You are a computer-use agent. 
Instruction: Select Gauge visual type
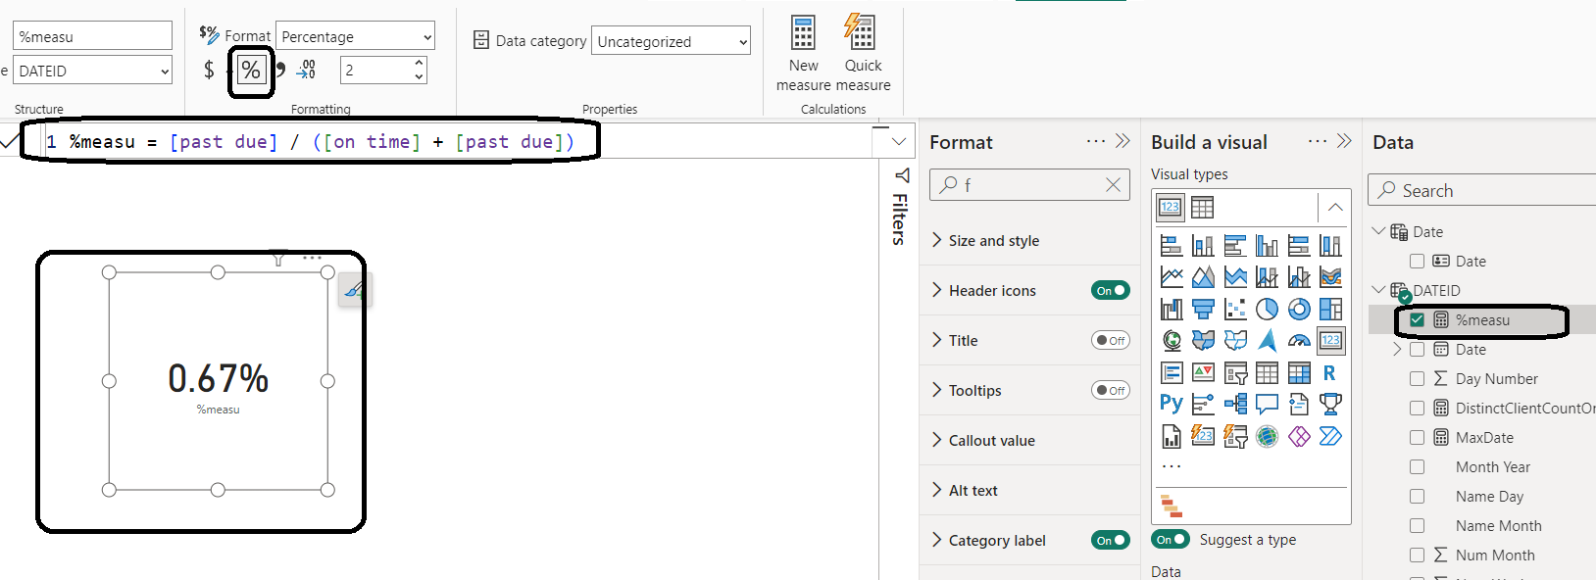click(1299, 340)
